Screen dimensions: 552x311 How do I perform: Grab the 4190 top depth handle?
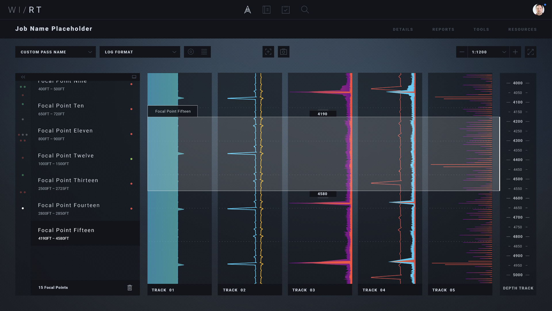click(323, 113)
